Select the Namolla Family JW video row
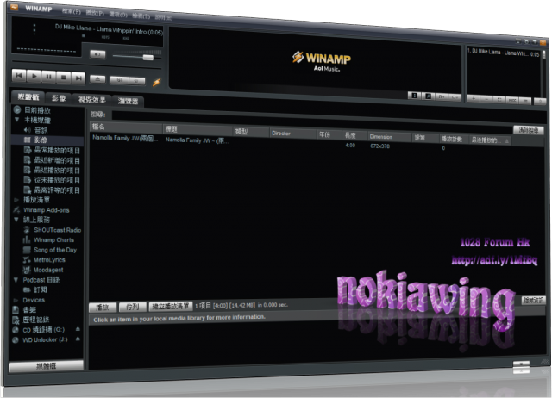The image size is (552, 398). click(299, 143)
